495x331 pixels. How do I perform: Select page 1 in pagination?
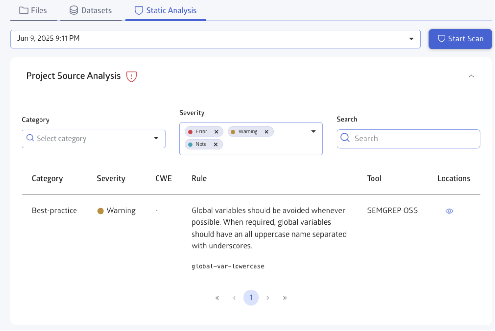coord(251,298)
